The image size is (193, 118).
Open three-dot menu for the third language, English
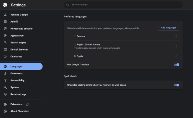tap(176, 56)
